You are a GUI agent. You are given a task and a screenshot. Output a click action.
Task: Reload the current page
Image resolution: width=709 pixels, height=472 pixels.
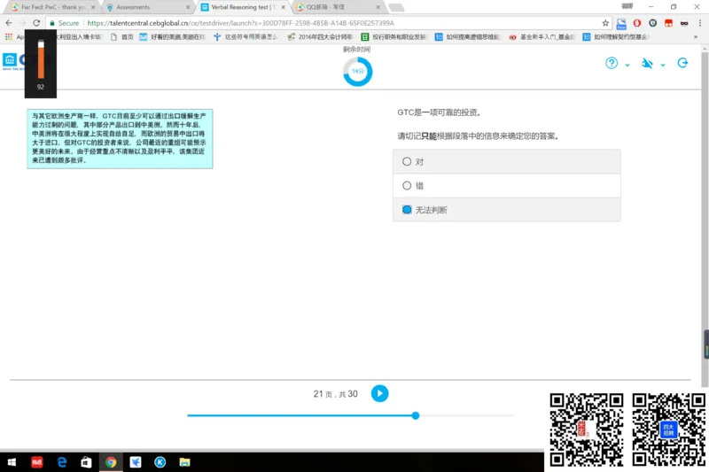coord(36,23)
